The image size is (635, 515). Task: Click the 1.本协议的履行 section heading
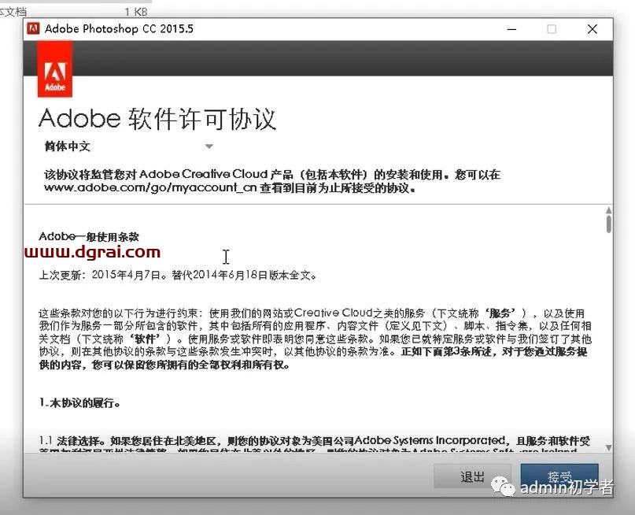point(79,402)
